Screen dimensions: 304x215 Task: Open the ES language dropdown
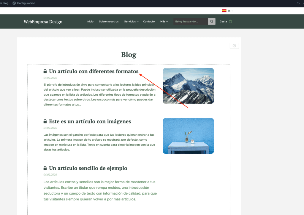click(230, 11)
